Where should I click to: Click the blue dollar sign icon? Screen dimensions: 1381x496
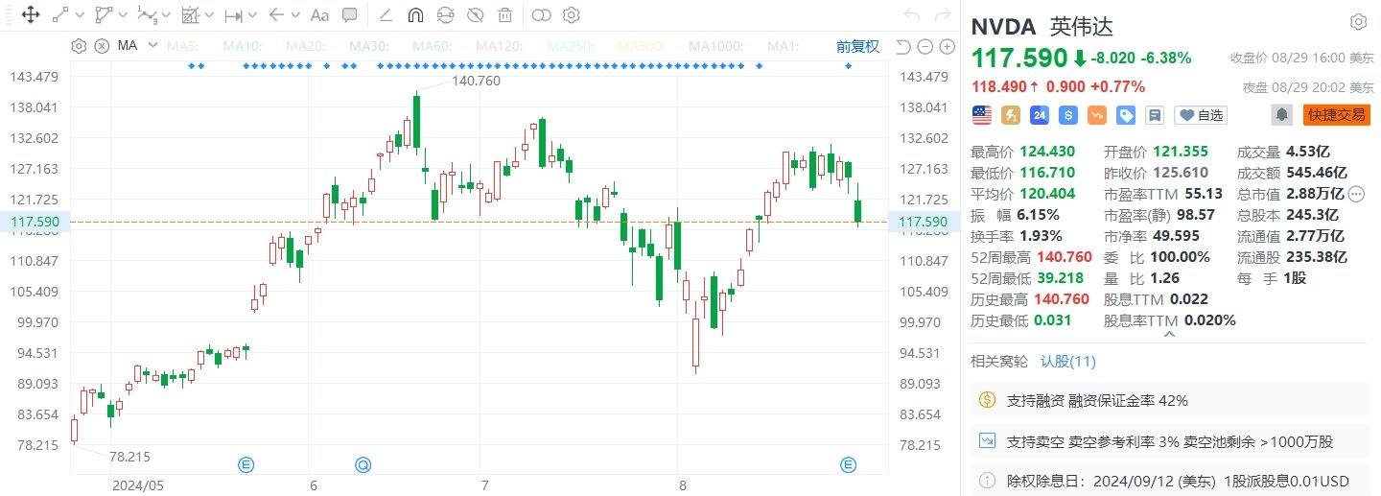[1068, 115]
